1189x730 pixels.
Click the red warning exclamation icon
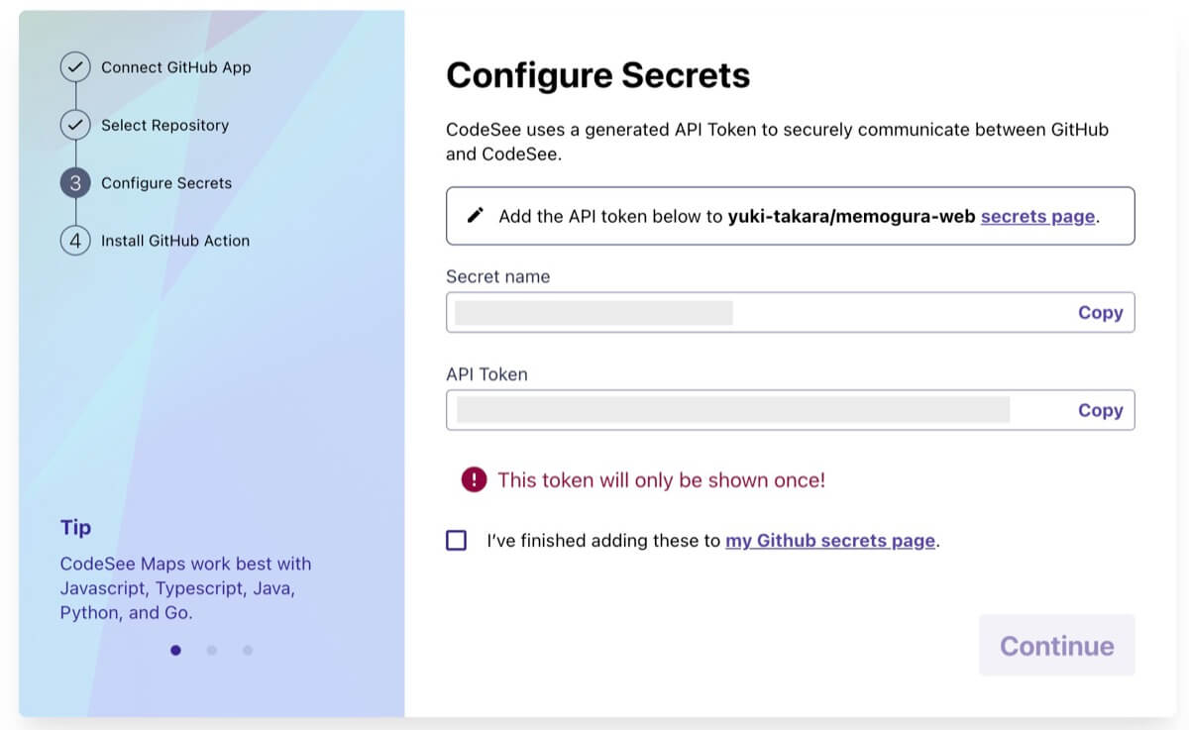[475, 480]
